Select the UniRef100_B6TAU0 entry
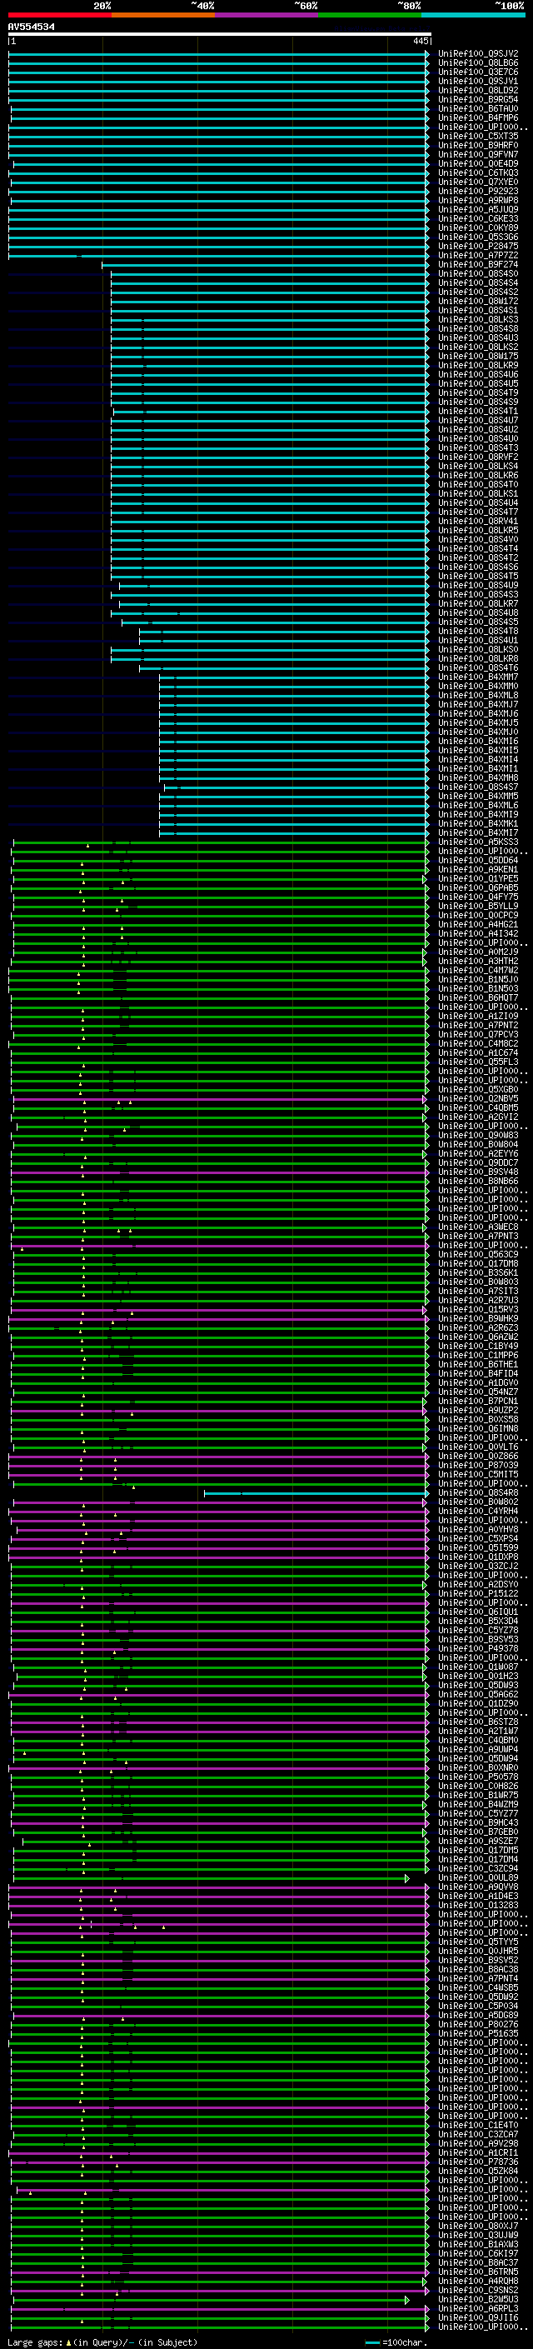The height and width of the screenshot is (2349, 533). [x=478, y=108]
